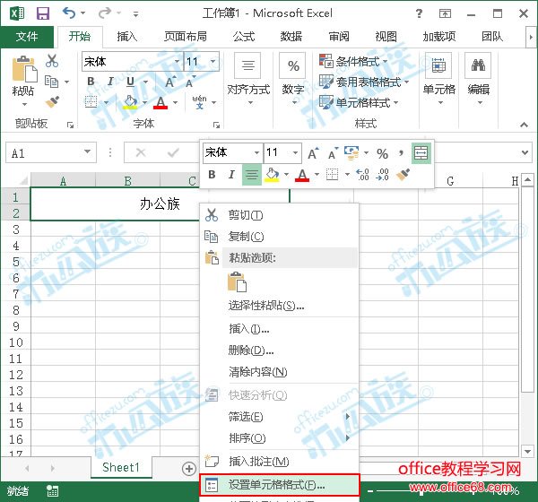Redo the last undone action

(x=105, y=13)
